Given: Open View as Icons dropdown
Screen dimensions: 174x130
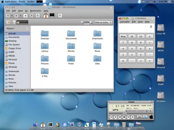Looking at the screenshot, I should click(103, 22).
